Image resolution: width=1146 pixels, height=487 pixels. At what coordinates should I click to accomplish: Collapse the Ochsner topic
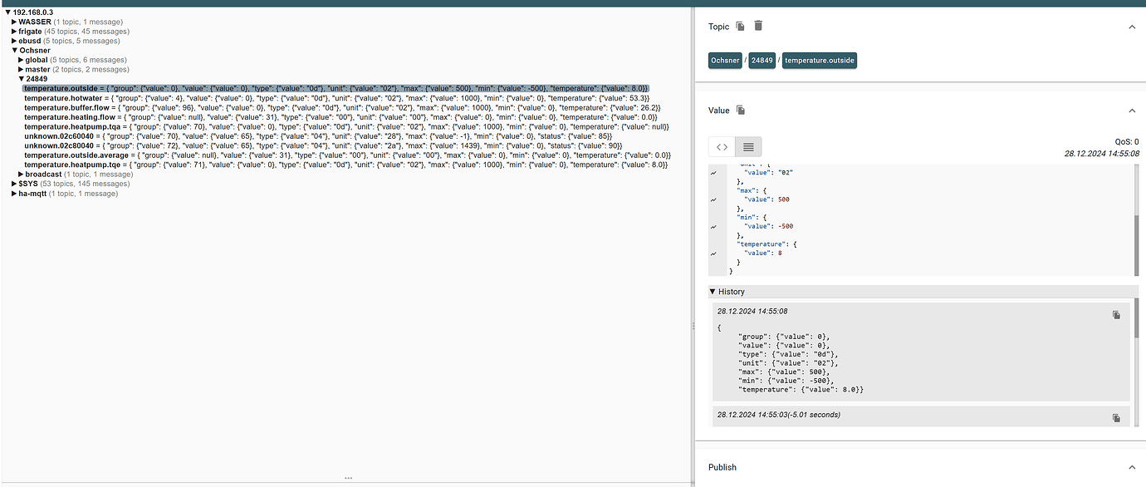[15, 51]
